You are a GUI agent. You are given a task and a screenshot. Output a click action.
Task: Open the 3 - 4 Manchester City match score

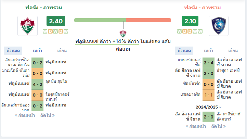tap(208, 63)
